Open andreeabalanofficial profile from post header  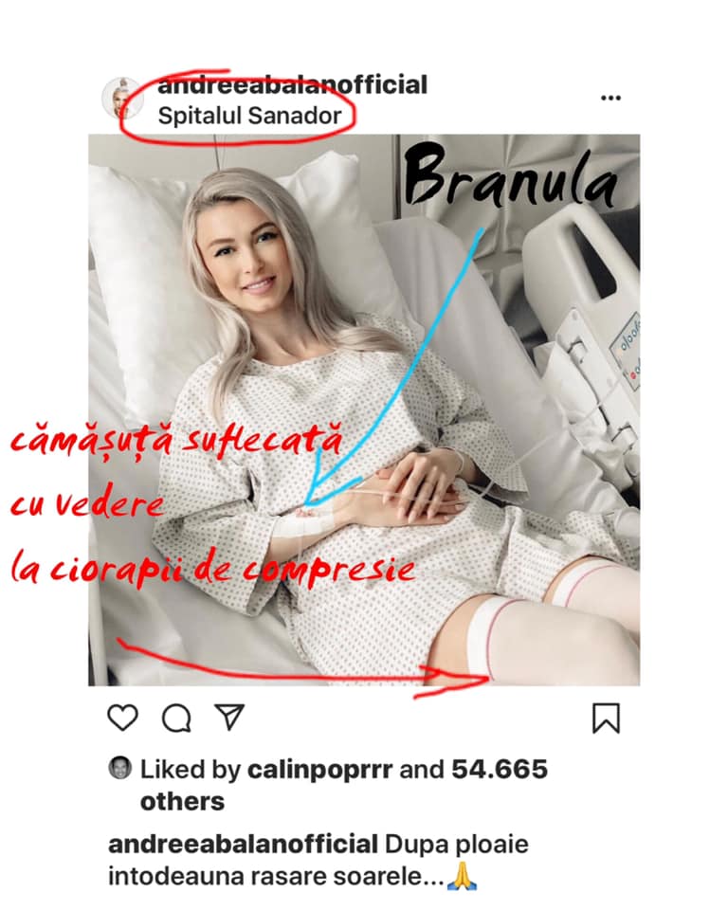[x=293, y=84]
